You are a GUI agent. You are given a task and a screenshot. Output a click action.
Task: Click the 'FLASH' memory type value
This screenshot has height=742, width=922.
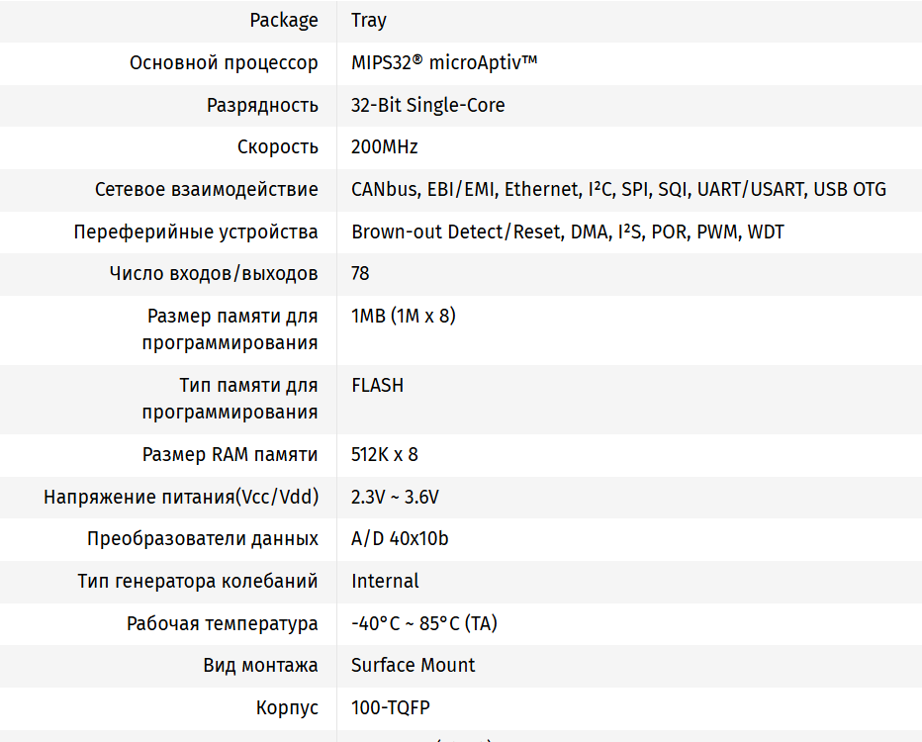pos(377,385)
